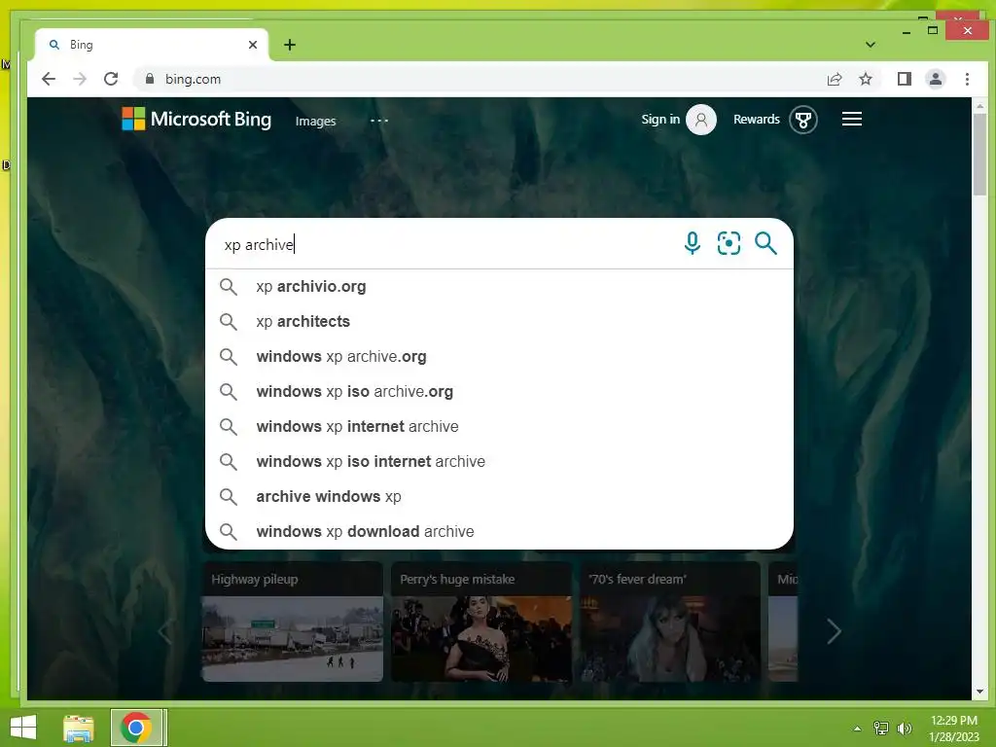Open the tab search chevron
The image size is (996, 747).
pyautogui.click(x=871, y=45)
